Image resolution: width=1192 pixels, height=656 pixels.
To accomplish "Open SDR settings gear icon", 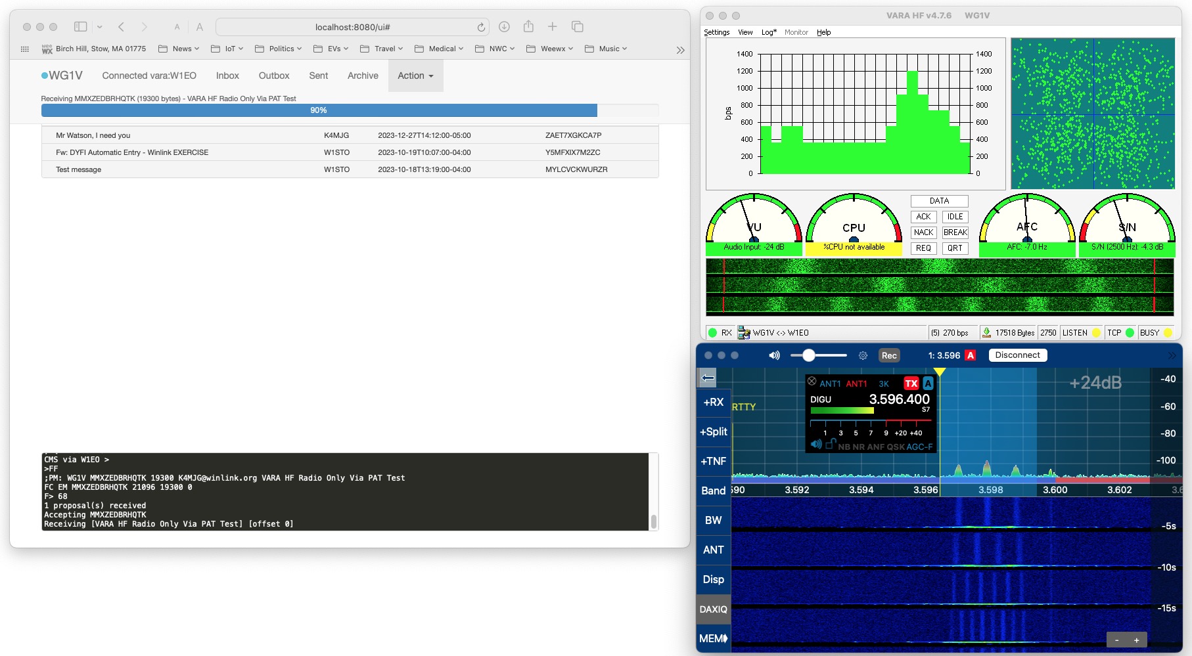I will [x=863, y=355].
